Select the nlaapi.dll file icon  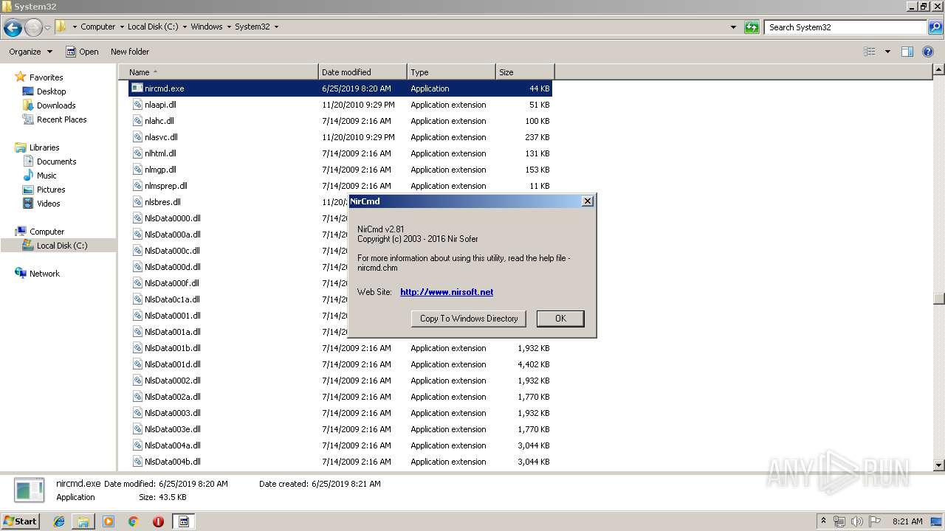point(137,104)
